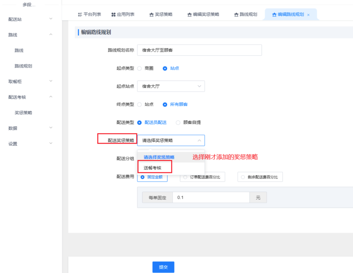
Task: Select the 商圈 start type radio
Action: 140,68
